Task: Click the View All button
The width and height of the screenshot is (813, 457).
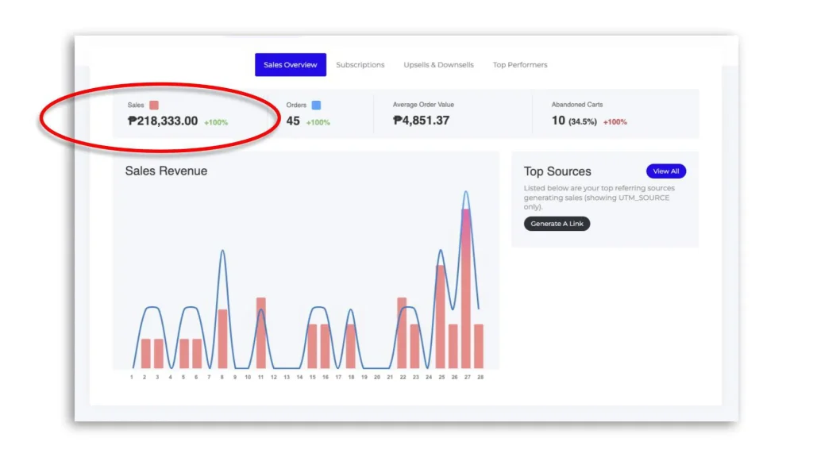Action: (666, 171)
